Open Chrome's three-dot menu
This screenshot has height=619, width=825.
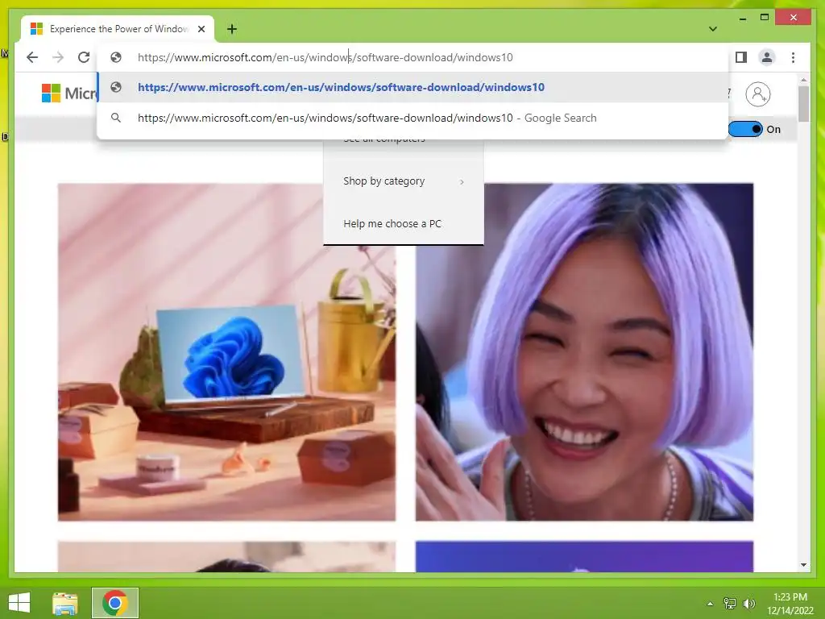coord(793,57)
